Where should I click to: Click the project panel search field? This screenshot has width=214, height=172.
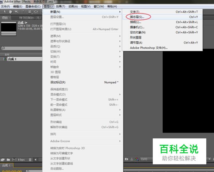[x=22, y=48]
